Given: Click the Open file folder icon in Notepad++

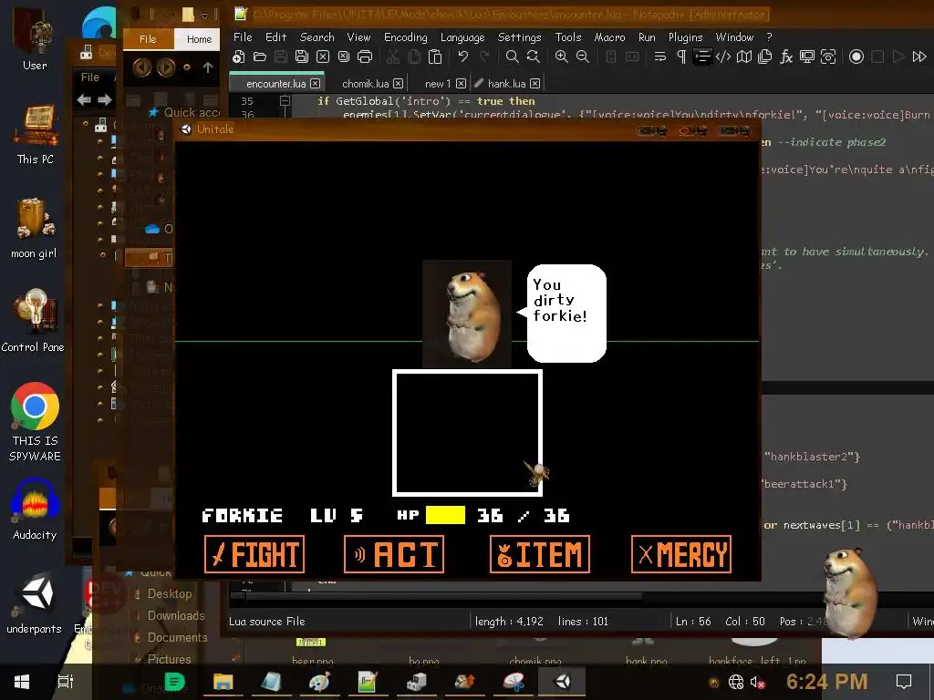Looking at the screenshot, I should pyautogui.click(x=260, y=57).
